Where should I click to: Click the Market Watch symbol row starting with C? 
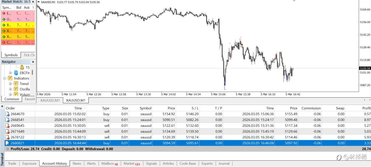[x=18, y=42]
